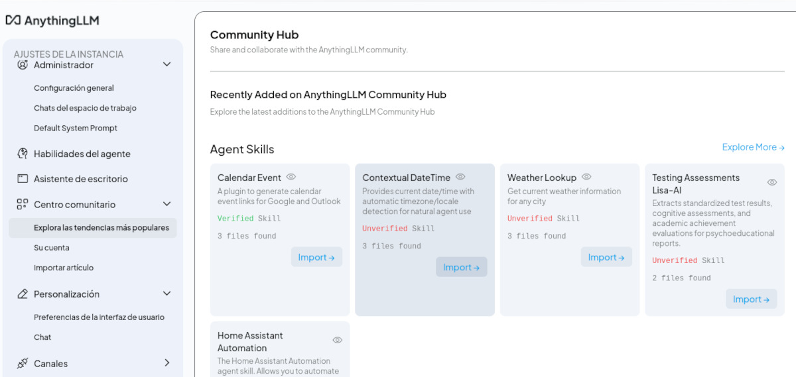Click AJUSTES DE LA INSTANCIA header
796x377 pixels.
pyautogui.click(x=68, y=54)
